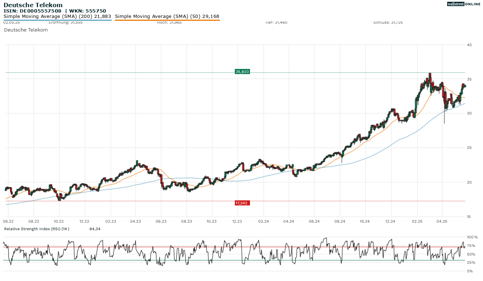Screen dimensions: 483x281
Task: Click the Deutsche Telekom main heading
Action: pos(33,5)
